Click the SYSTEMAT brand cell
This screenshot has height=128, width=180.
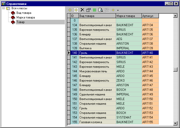point(129,117)
